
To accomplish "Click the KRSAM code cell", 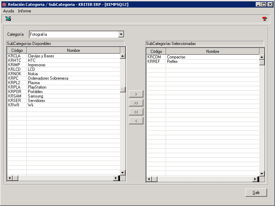I will pos(17,96).
